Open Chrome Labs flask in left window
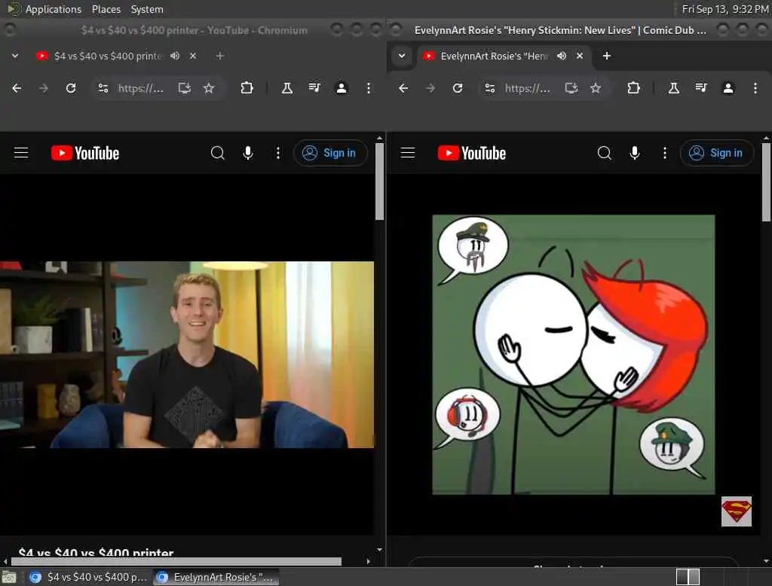The width and height of the screenshot is (772, 586). click(287, 88)
